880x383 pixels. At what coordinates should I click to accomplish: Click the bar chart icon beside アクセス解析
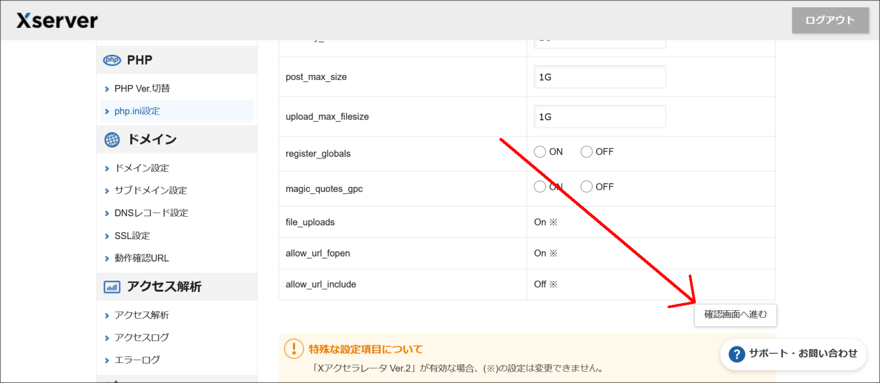pos(112,286)
